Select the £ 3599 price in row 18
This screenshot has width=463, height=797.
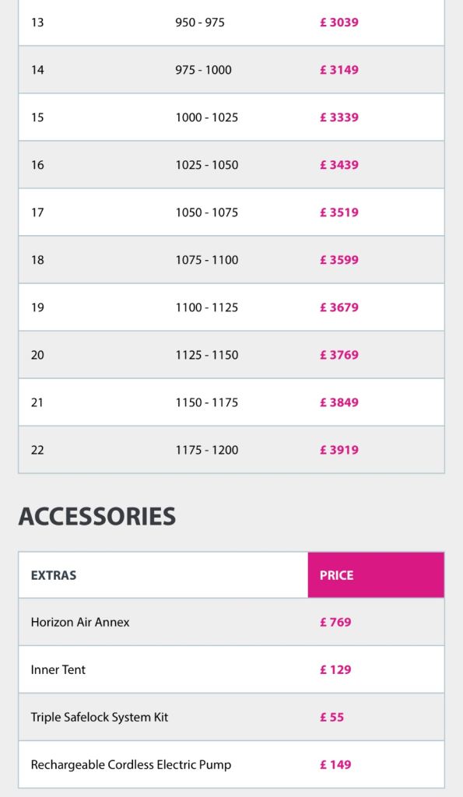coord(339,260)
